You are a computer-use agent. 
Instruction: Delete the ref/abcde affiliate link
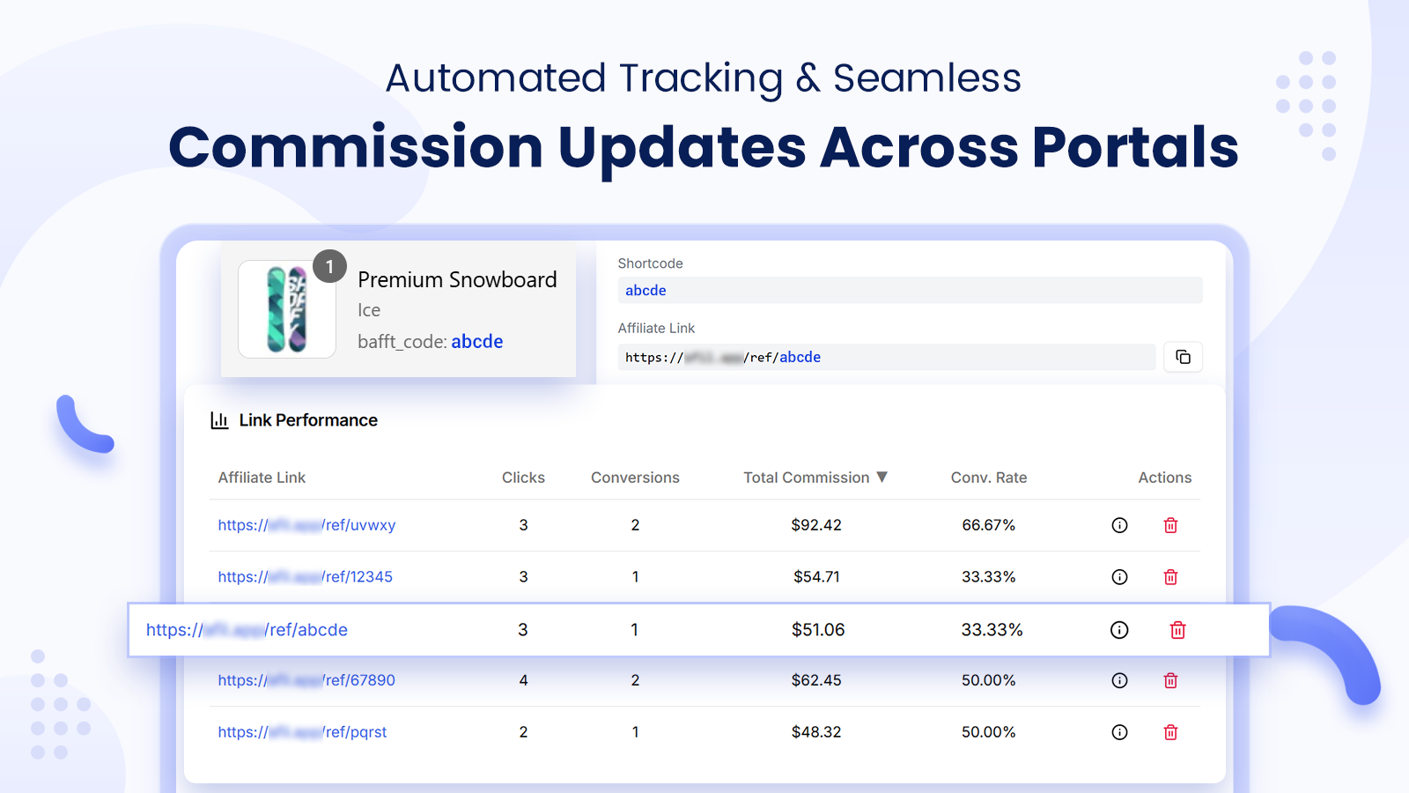point(1177,630)
